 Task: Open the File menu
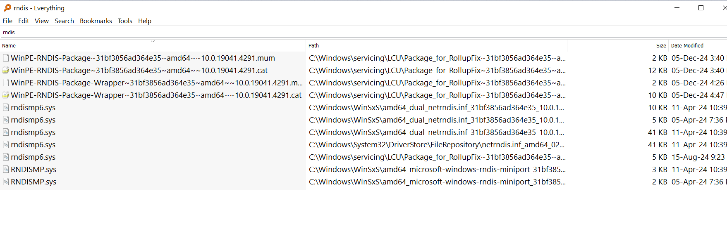(x=7, y=21)
